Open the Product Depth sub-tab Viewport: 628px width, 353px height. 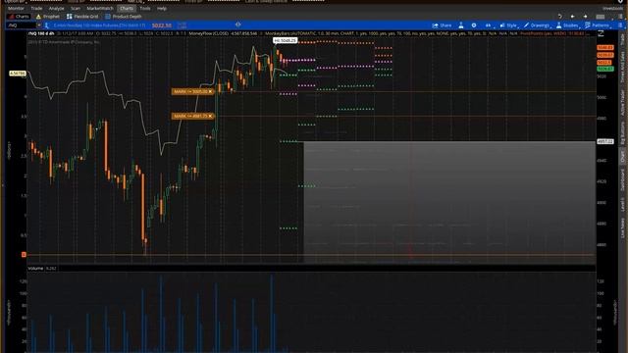pyautogui.click(x=124, y=17)
